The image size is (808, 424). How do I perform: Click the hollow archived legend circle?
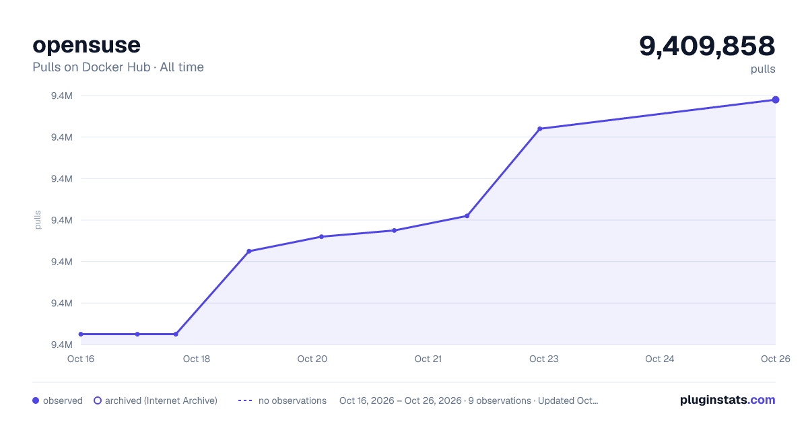[98, 400]
